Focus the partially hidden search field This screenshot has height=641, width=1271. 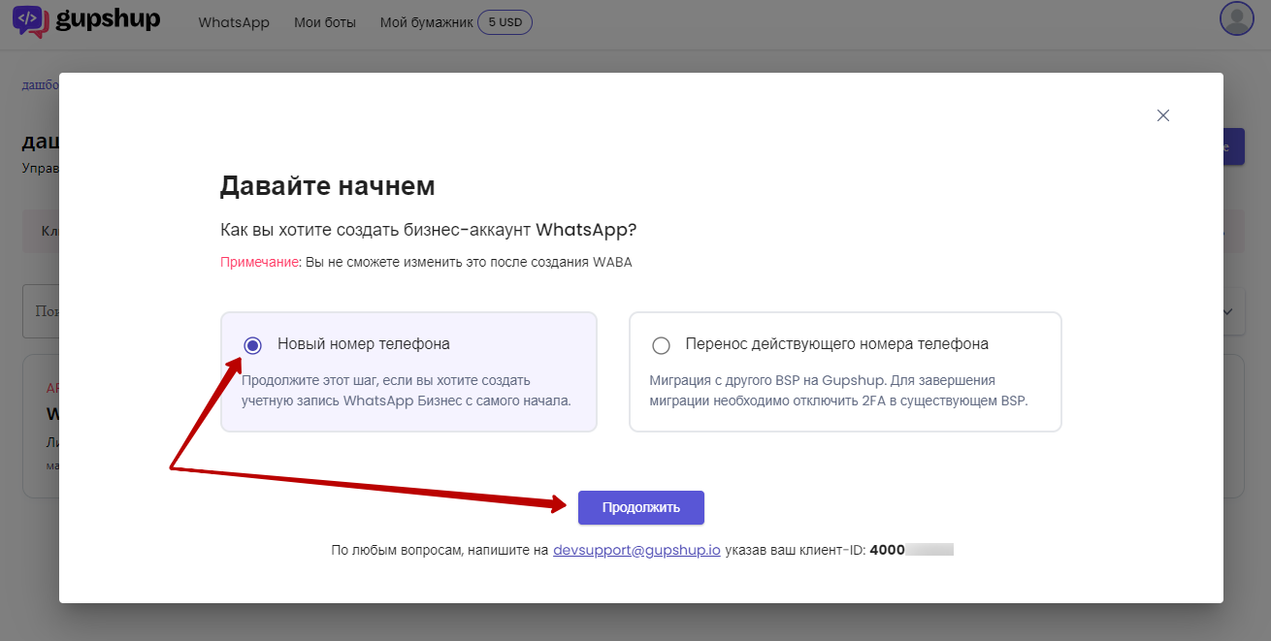click(x=41, y=311)
